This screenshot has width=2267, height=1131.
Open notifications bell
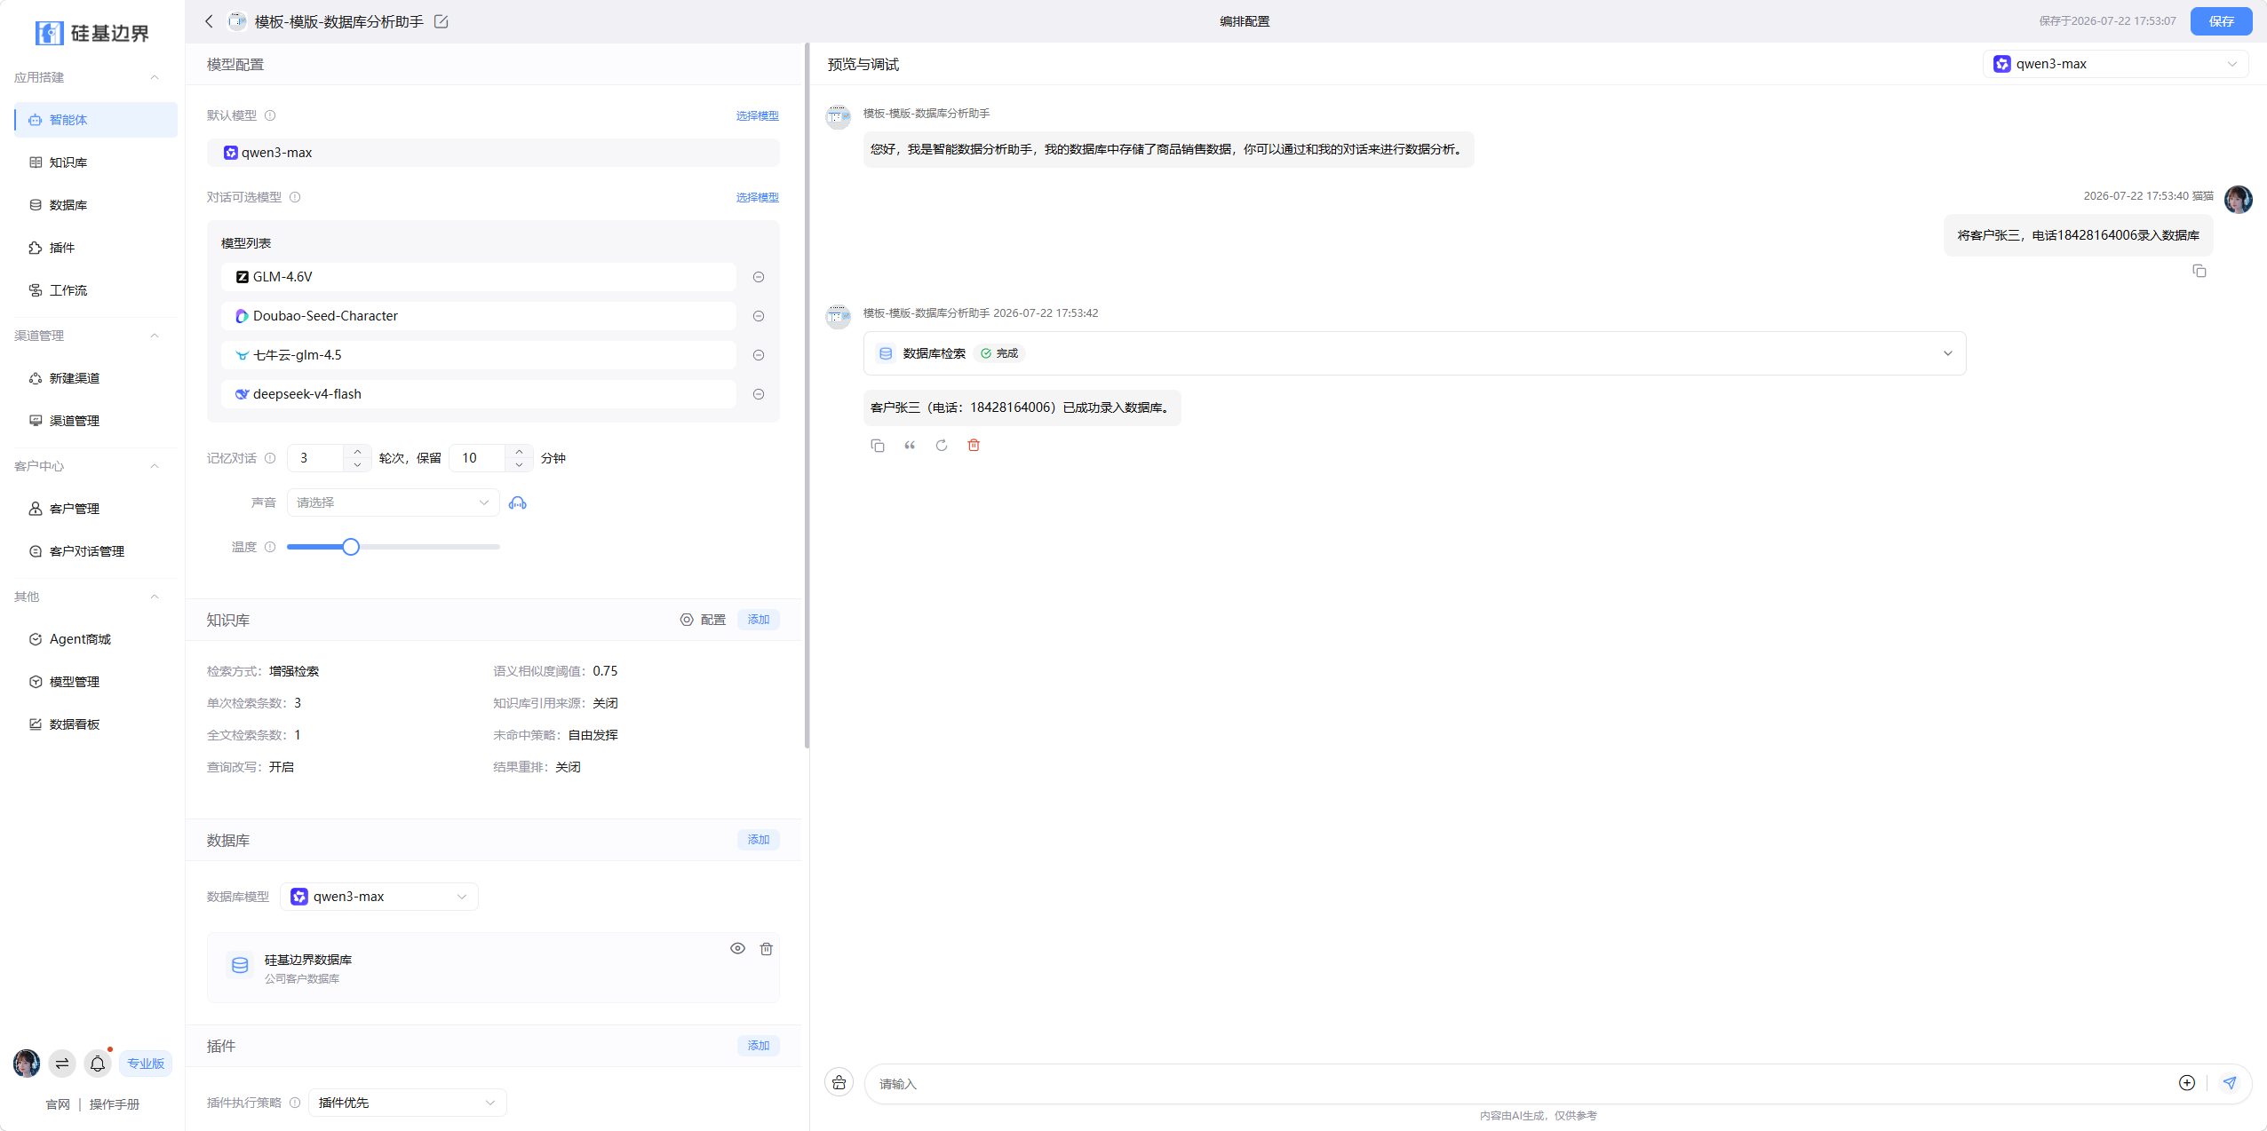[x=98, y=1064]
